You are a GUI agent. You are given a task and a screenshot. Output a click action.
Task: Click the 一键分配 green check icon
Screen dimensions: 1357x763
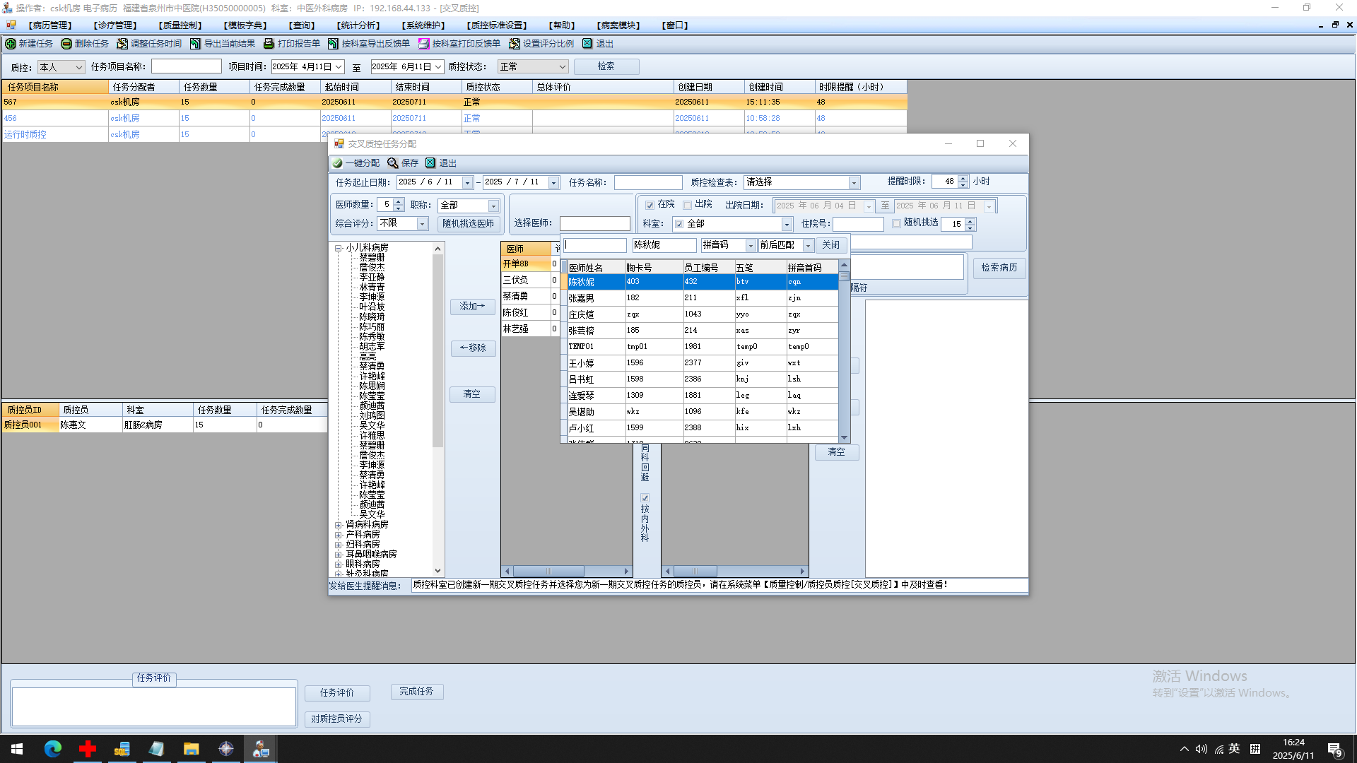tap(338, 163)
